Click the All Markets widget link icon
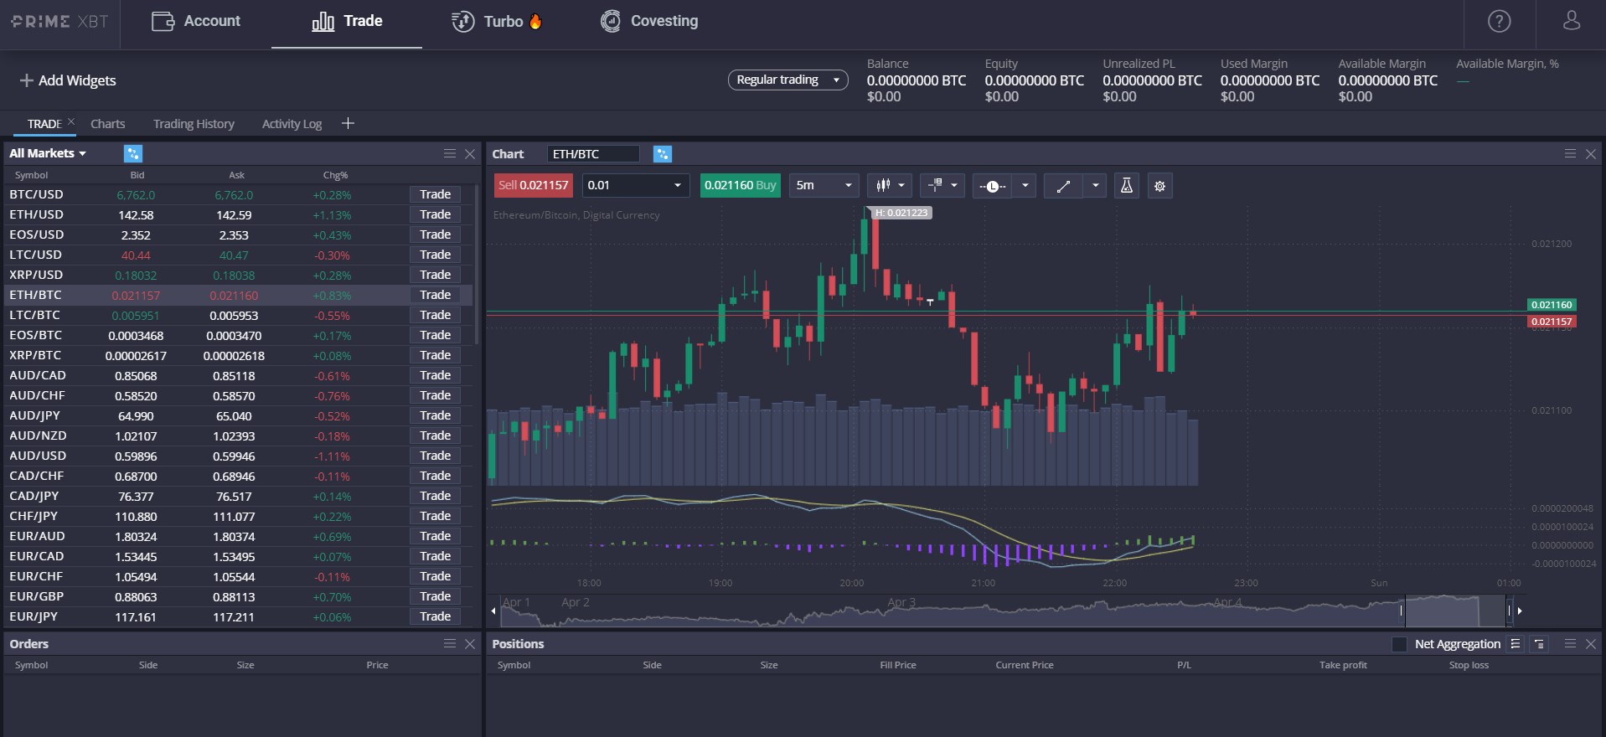1606x737 pixels. tap(133, 153)
